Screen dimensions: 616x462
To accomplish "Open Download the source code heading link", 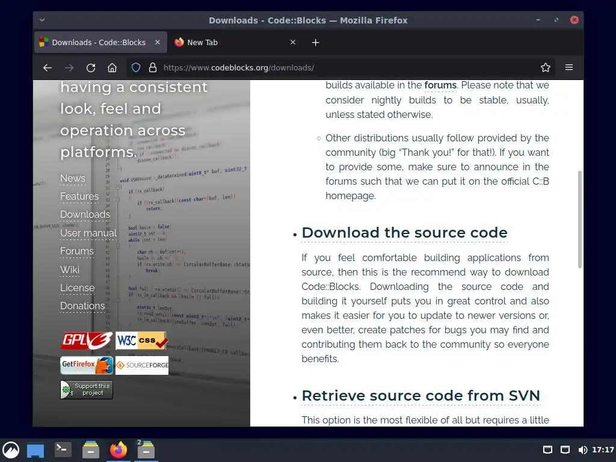I will [404, 233].
